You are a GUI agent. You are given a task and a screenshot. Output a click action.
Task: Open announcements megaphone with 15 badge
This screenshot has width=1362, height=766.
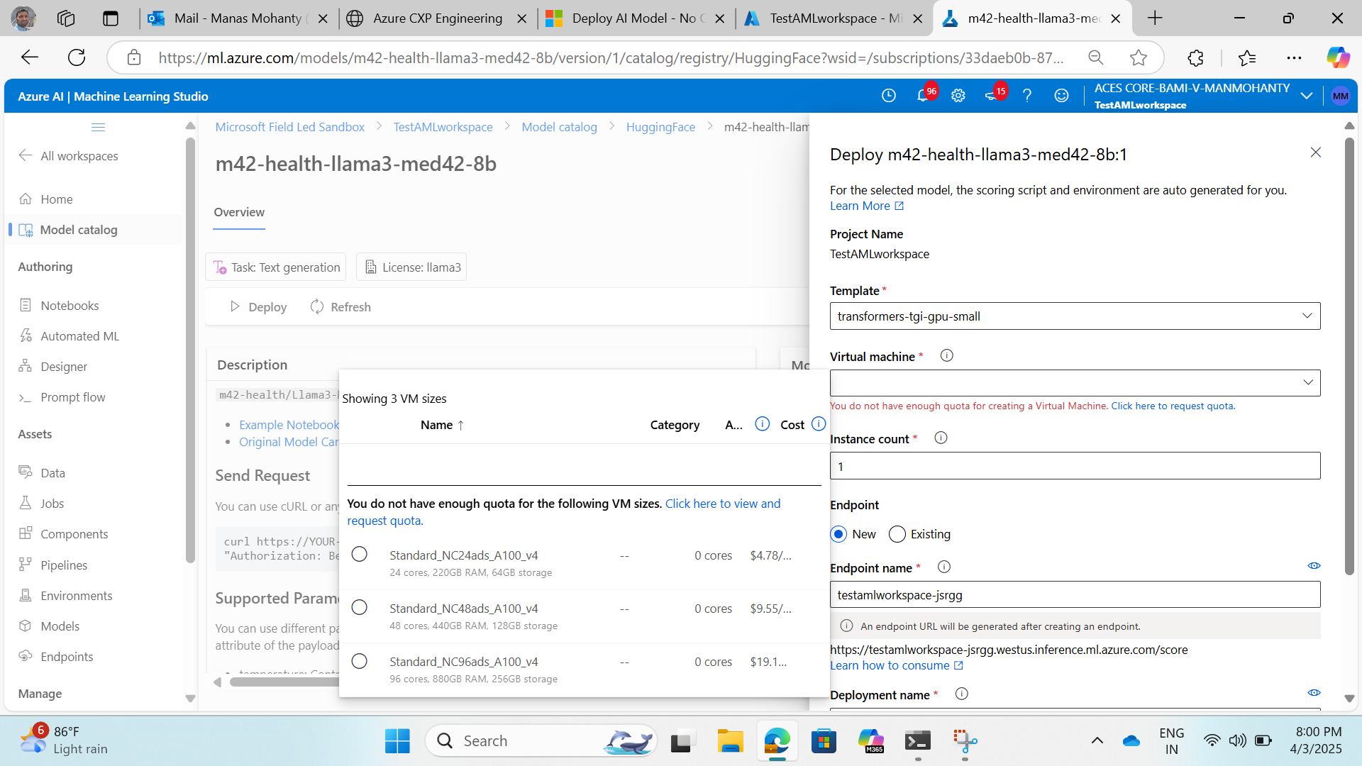click(x=992, y=96)
